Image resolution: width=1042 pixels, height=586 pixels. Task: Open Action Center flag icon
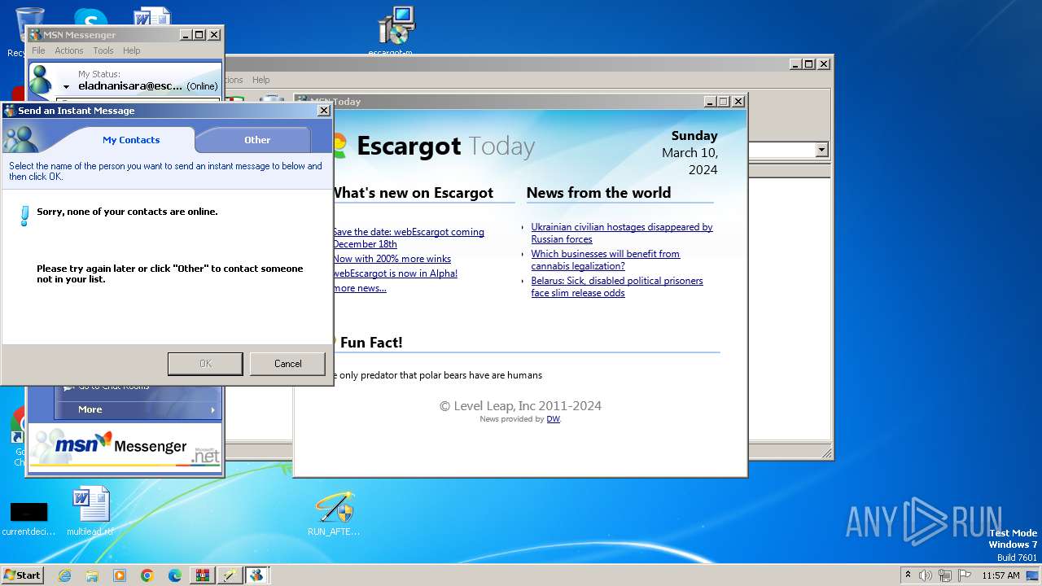coord(963,575)
